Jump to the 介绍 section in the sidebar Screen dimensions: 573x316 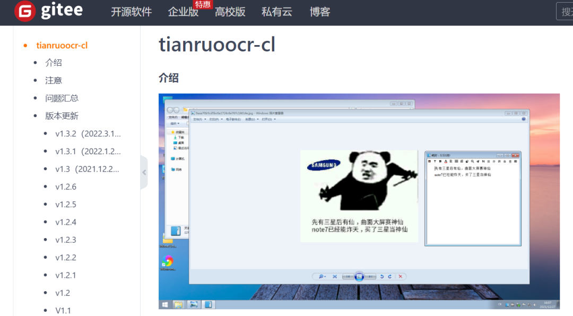pyautogui.click(x=54, y=63)
